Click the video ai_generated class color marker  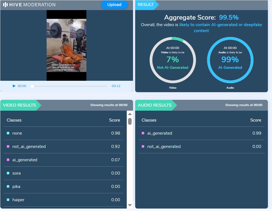coord(8,160)
